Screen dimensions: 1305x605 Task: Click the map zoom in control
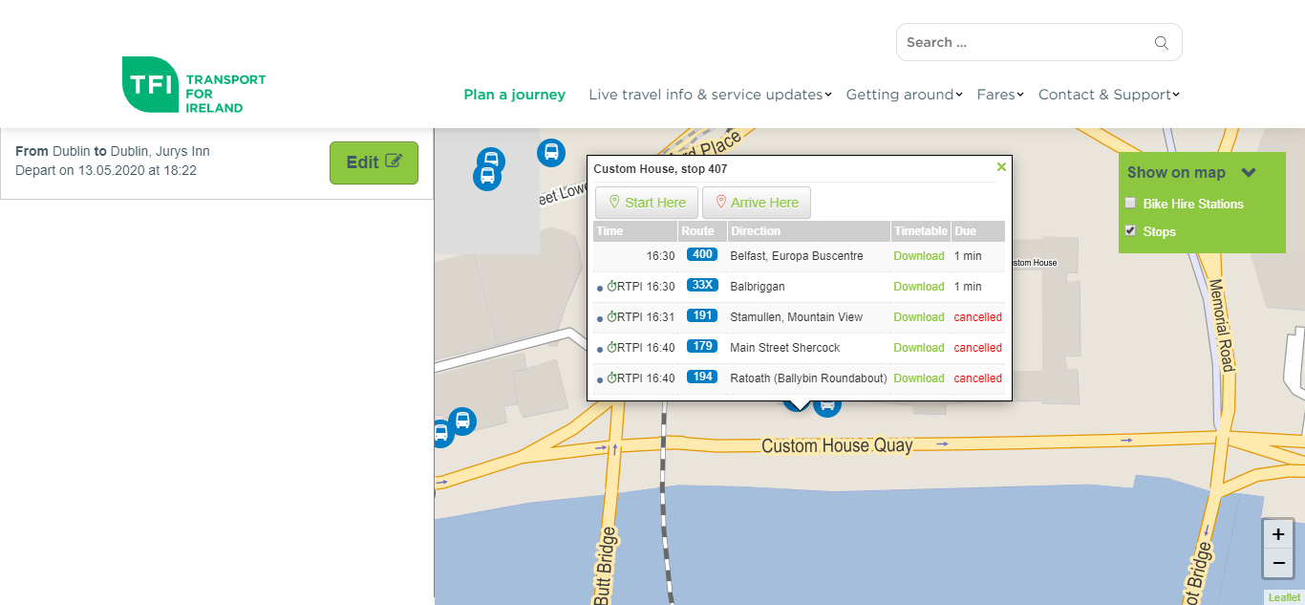tap(1278, 534)
